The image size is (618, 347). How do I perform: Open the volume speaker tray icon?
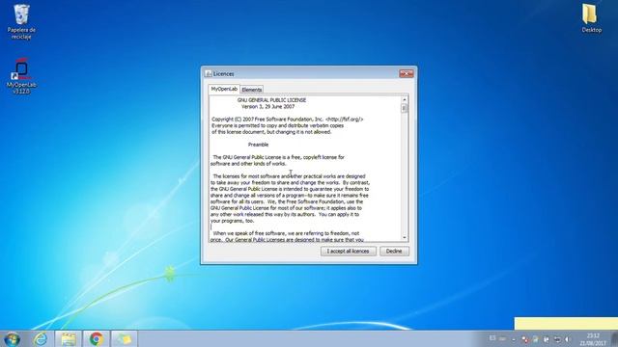pos(568,339)
